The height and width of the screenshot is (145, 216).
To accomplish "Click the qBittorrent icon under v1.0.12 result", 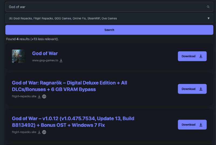I will pyautogui.click(x=44, y=132).
